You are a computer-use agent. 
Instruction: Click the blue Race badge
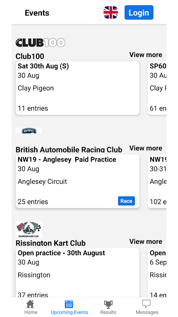pyautogui.click(x=126, y=201)
